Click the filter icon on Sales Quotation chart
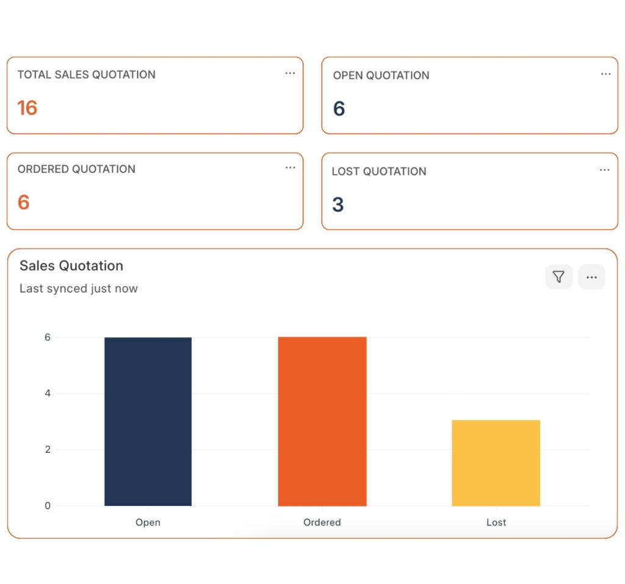 (558, 276)
